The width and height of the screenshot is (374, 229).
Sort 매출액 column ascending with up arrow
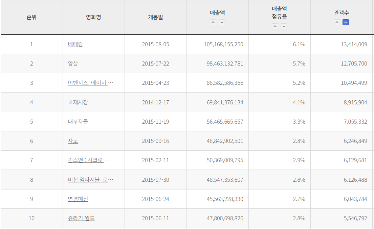click(213, 22)
